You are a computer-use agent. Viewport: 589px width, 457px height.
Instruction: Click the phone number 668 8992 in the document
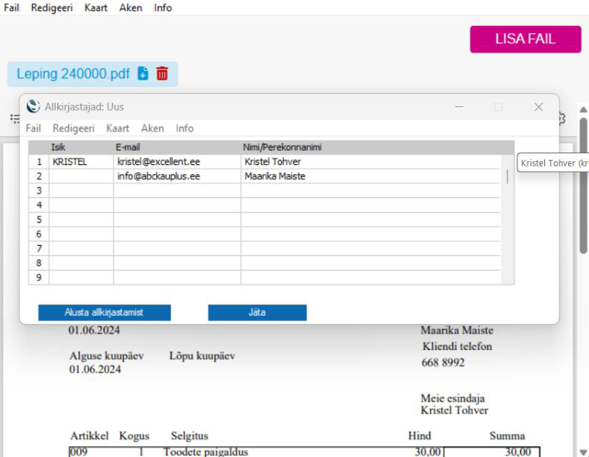443,363
